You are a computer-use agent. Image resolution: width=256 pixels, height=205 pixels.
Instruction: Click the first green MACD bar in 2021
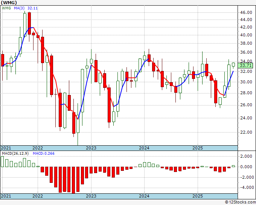point(2,161)
